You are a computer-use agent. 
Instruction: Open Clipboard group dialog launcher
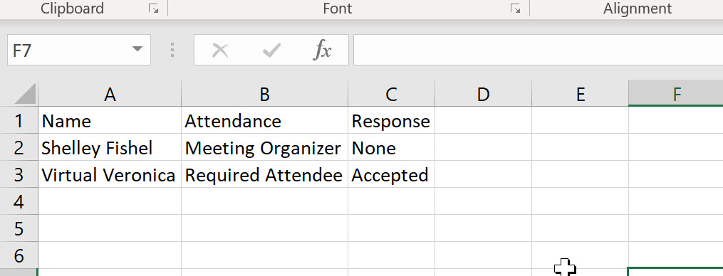pos(154,9)
